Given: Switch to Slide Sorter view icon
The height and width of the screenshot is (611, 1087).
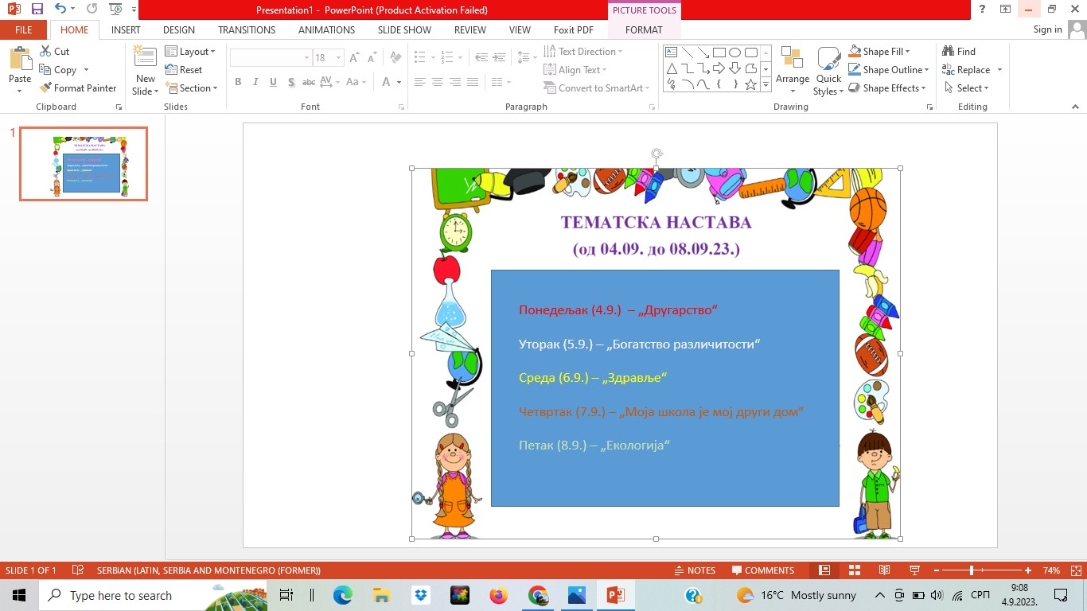Looking at the screenshot, I should click(854, 570).
